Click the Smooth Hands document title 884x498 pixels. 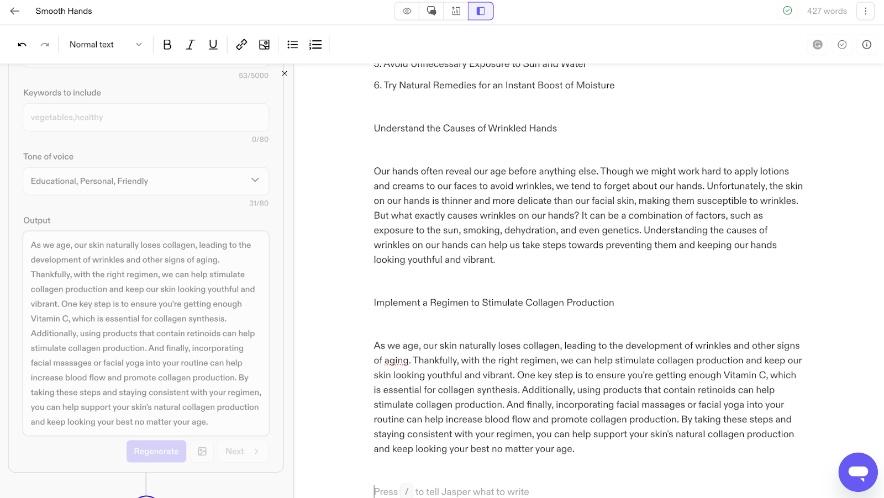pos(64,11)
